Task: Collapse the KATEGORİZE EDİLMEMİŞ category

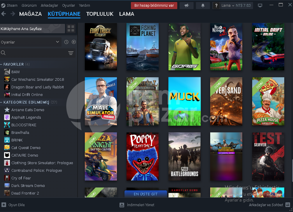Action: (1, 102)
